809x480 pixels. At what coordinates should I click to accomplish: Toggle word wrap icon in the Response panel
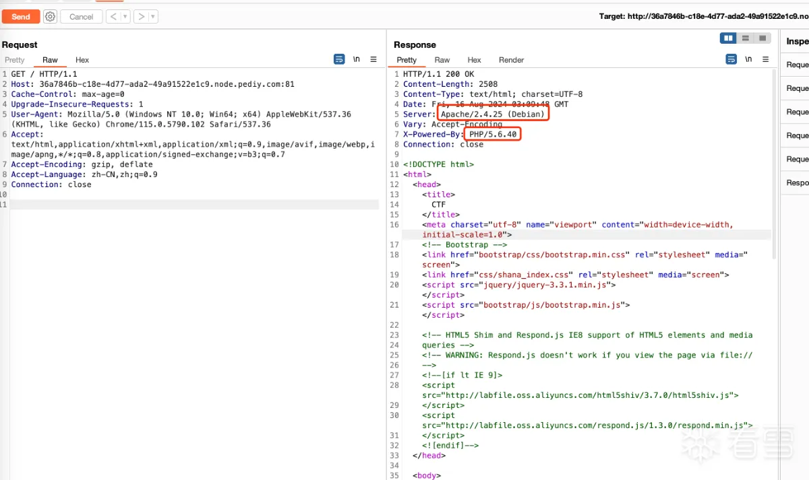point(731,59)
